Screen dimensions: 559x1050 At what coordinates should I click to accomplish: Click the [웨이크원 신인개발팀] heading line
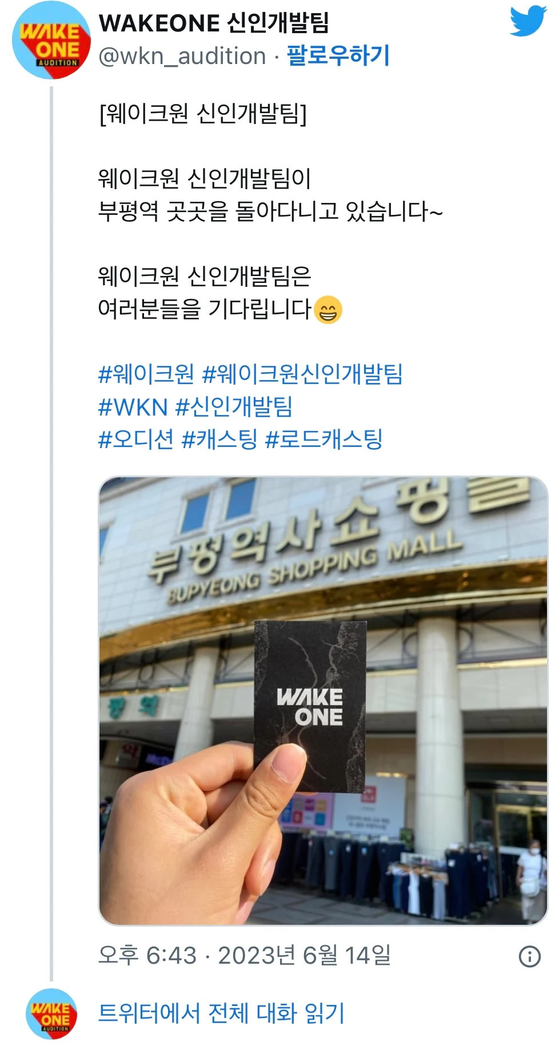point(203,113)
